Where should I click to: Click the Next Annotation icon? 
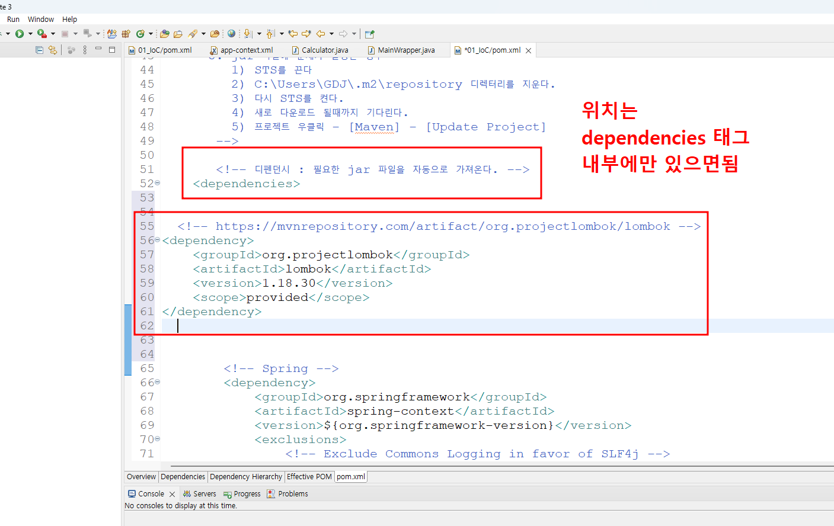248,34
